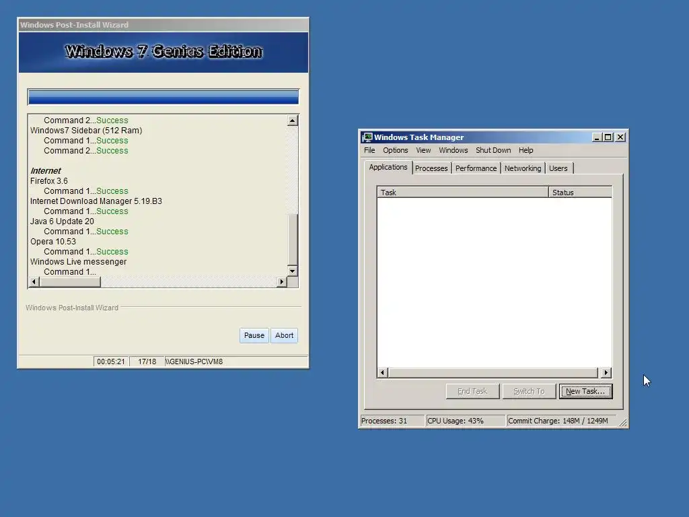
Task: Switch to the Performance tab
Action: tap(476, 168)
